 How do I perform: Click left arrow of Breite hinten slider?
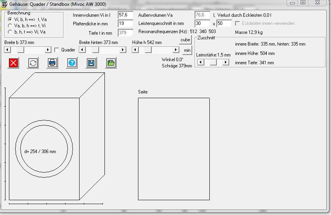(x=82, y=50)
